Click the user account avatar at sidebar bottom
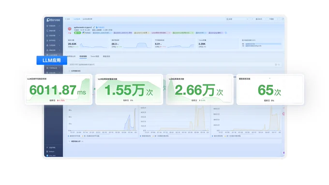 pos(47,156)
